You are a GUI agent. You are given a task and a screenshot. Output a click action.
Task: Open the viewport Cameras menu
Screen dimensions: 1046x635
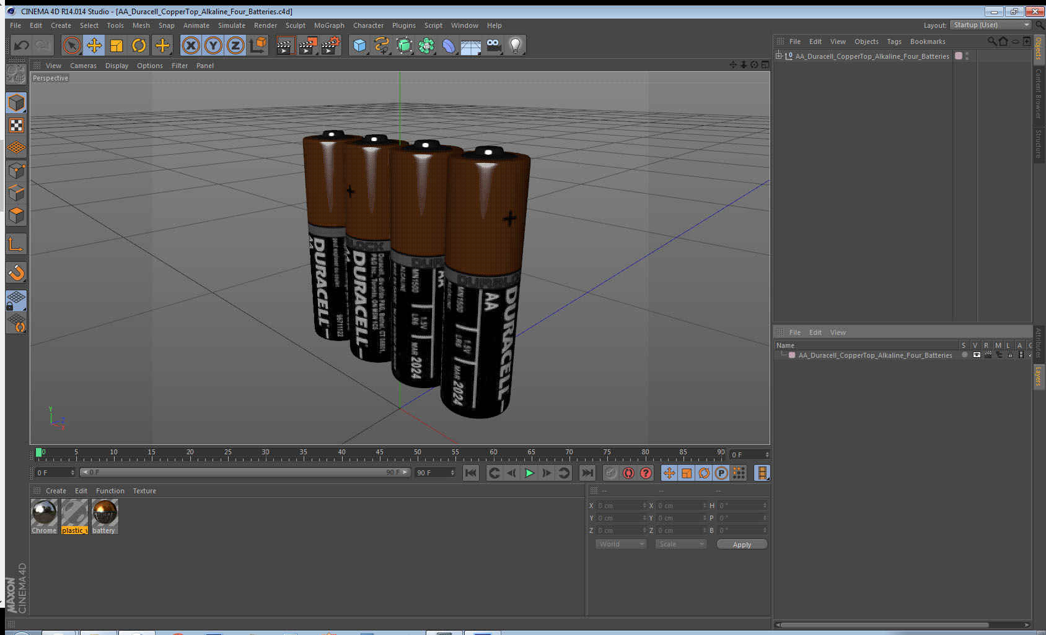[x=83, y=66]
